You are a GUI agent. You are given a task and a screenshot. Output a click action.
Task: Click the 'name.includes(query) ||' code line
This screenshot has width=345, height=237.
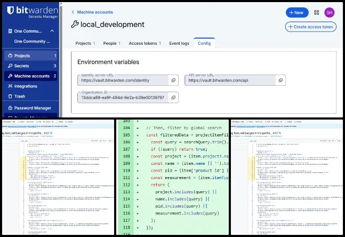point(182,199)
